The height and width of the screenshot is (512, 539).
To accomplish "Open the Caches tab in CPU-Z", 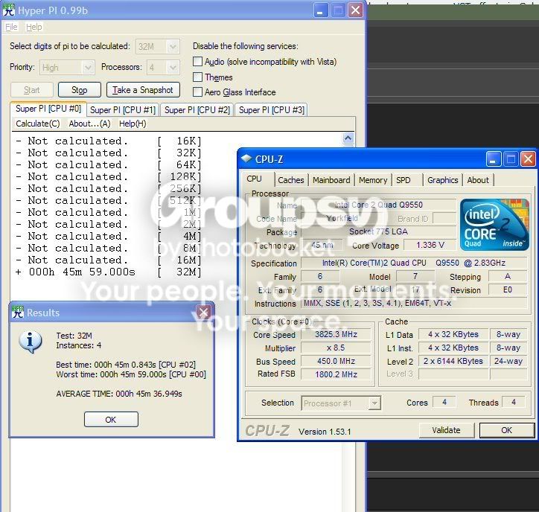I will 291,180.
